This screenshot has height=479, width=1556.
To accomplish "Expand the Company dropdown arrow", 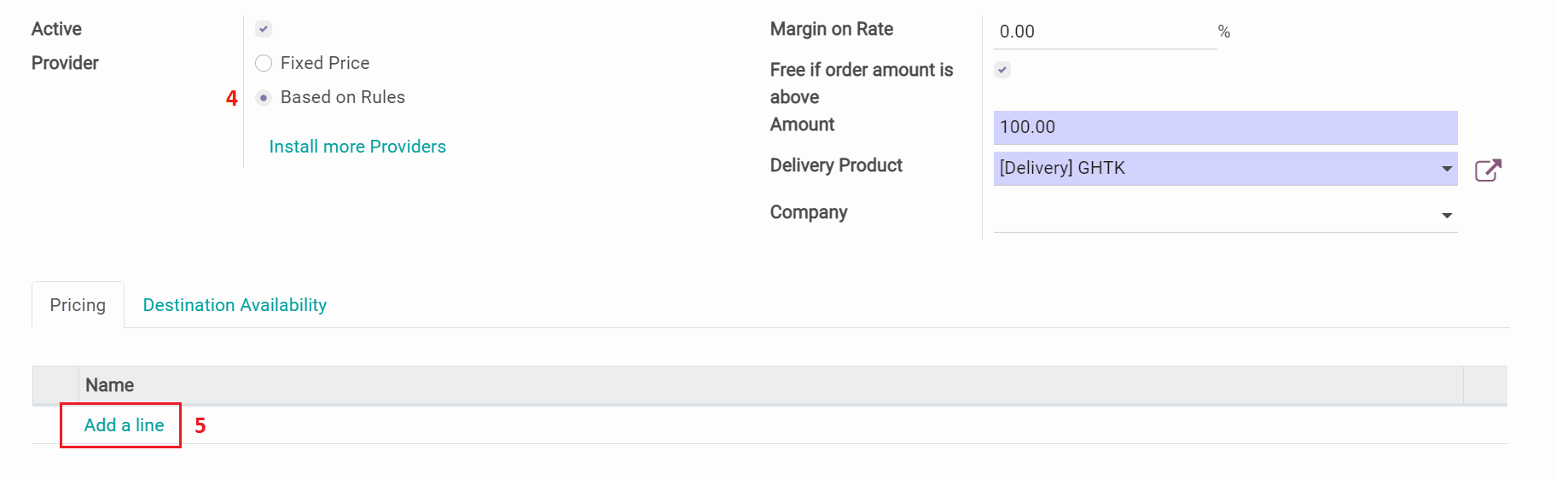I will point(1447,216).
